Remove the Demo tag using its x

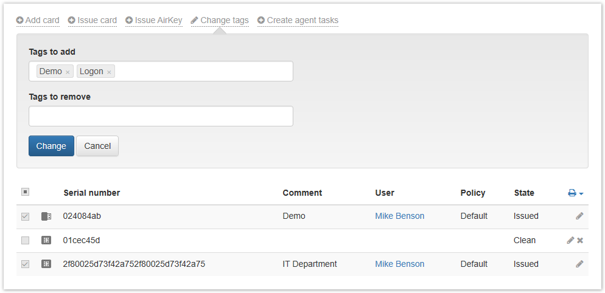tap(68, 72)
